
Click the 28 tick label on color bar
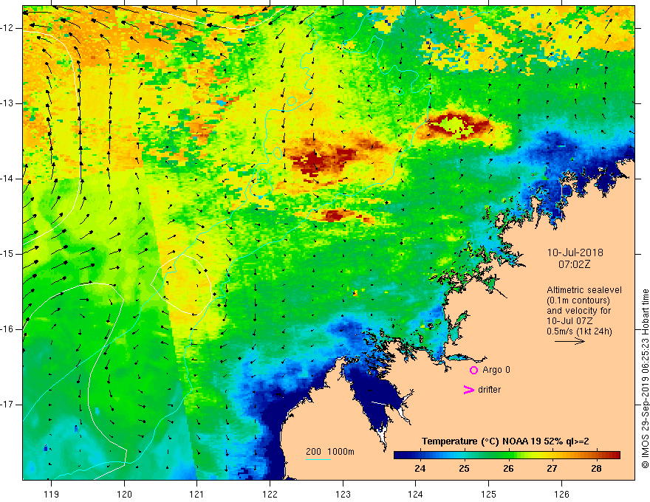point(596,469)
